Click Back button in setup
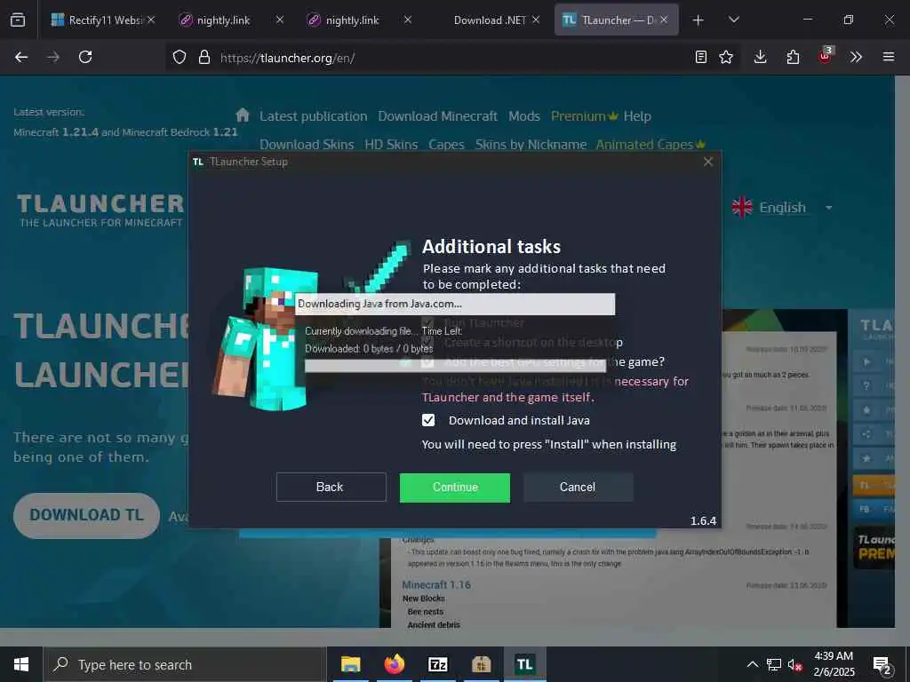 (x=331, y=488)
